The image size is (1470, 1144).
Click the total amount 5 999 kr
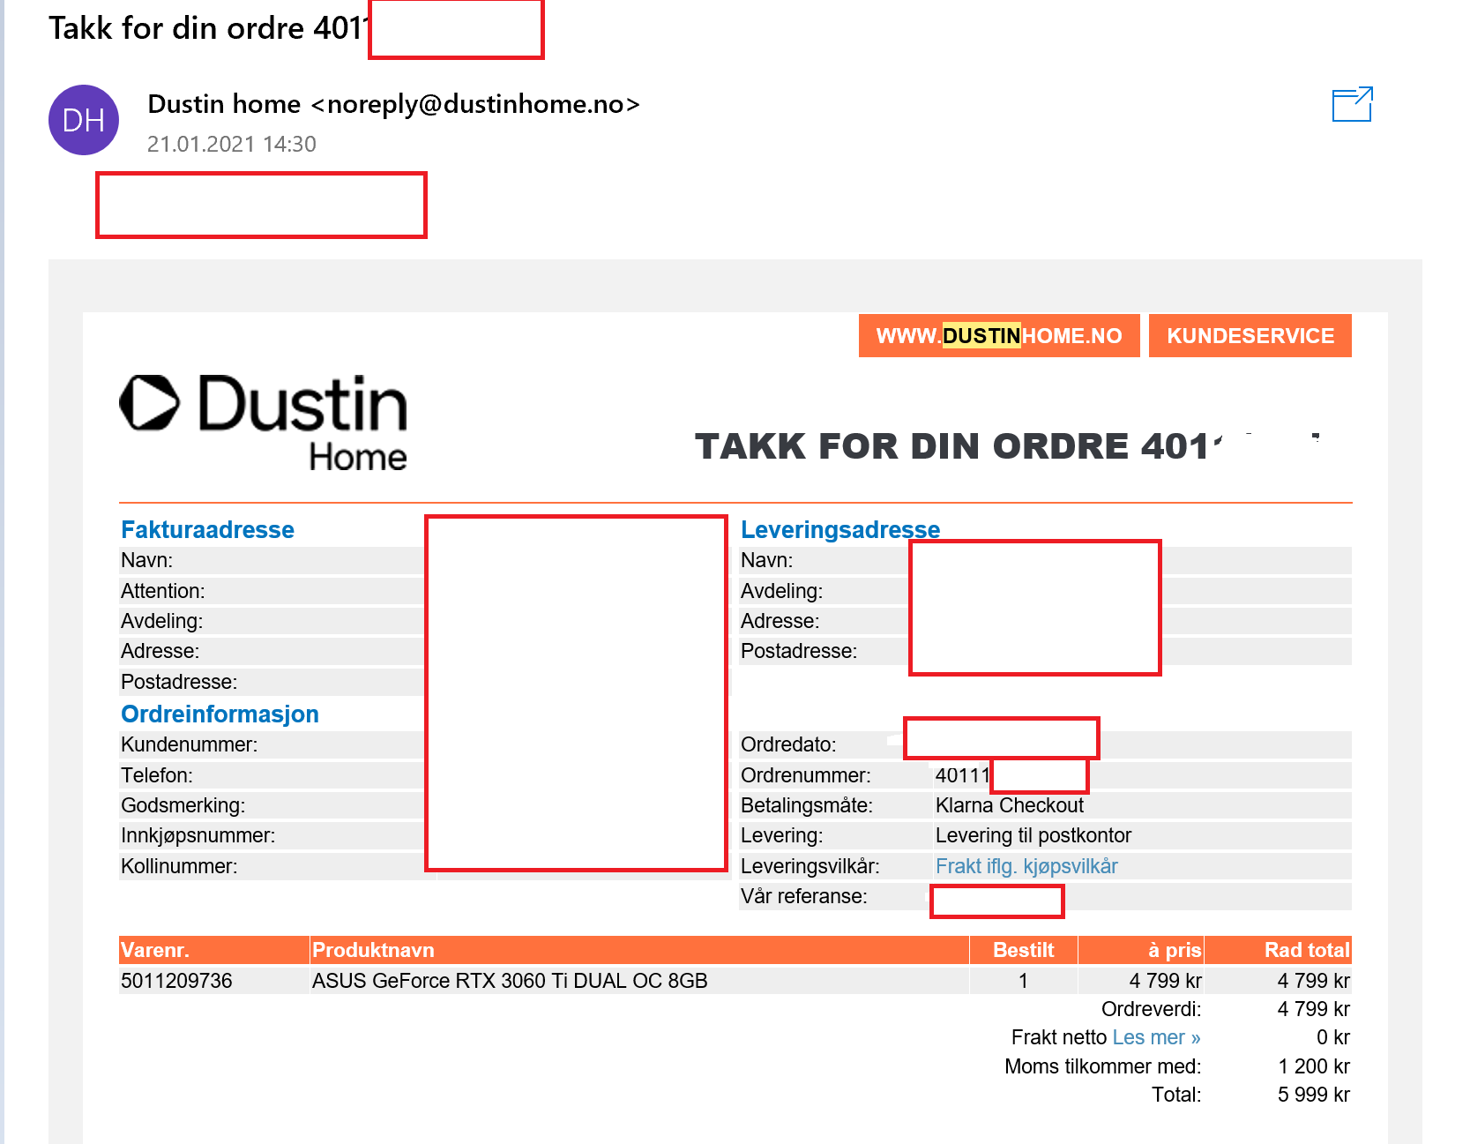pyautogui.click(x=1314, y=1095)
